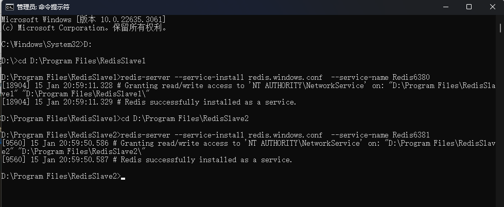Click the Redis6381 service name text
This screenshot has height=207, width=504.
pyautogui.click(x=411, y=135)
